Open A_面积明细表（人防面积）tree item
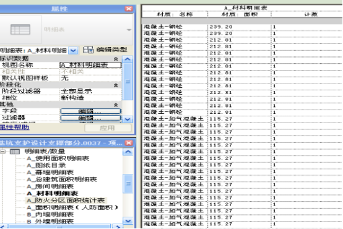 click(x=72, y=207)
